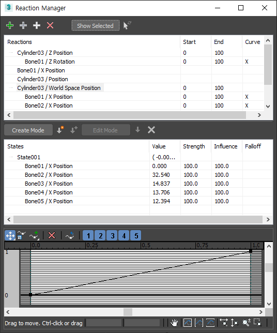Viewport: 277px width, 333px height.
Task: Click the red Delete Keys curve icon
Action: click(52, 235)
